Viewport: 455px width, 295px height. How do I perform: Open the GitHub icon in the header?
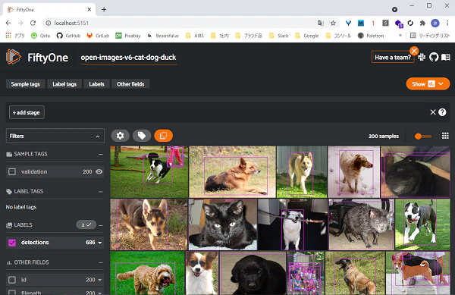pos(434,57)
